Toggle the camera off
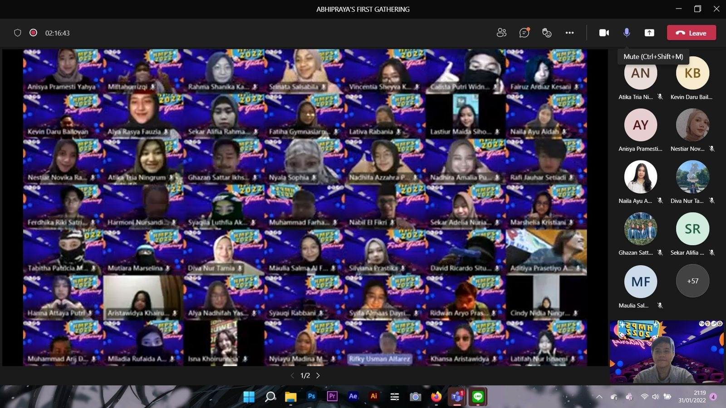 coord(604,33)
